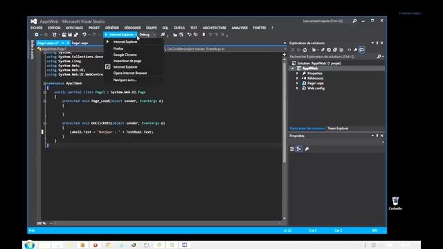The height and width of the screenshot is (249, 443).
Task: Click the Property Pages wrench in Properties panel
Action: [307, 149]
